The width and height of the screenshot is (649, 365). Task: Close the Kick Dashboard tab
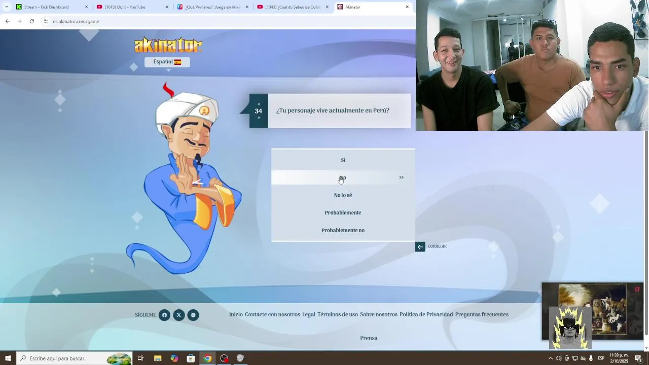pos(86,7)
